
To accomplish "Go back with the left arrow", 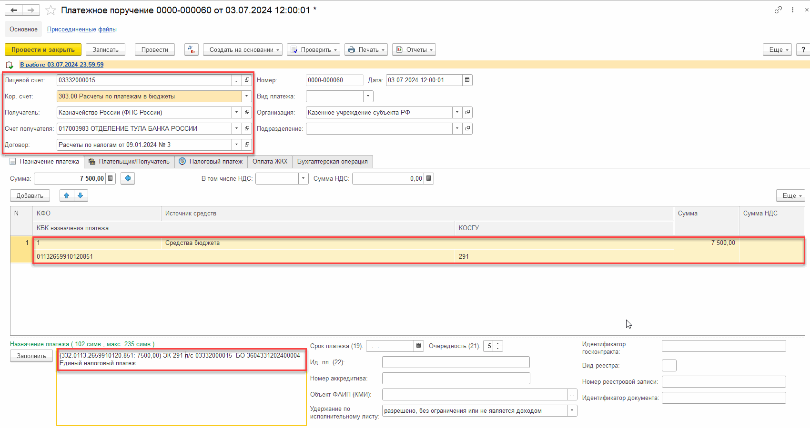I will [14, 10].
